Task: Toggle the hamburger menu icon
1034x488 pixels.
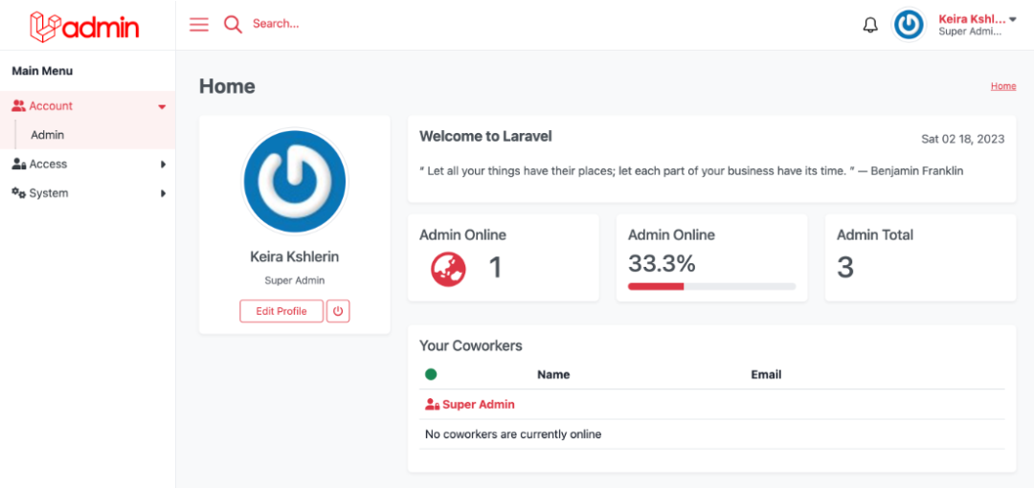Action: click(x=198, y=25)
